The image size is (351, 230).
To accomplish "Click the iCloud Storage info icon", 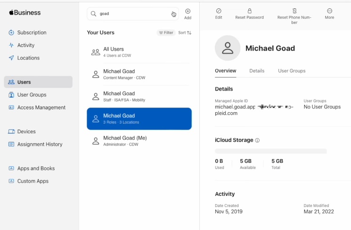I will (257, 140).
